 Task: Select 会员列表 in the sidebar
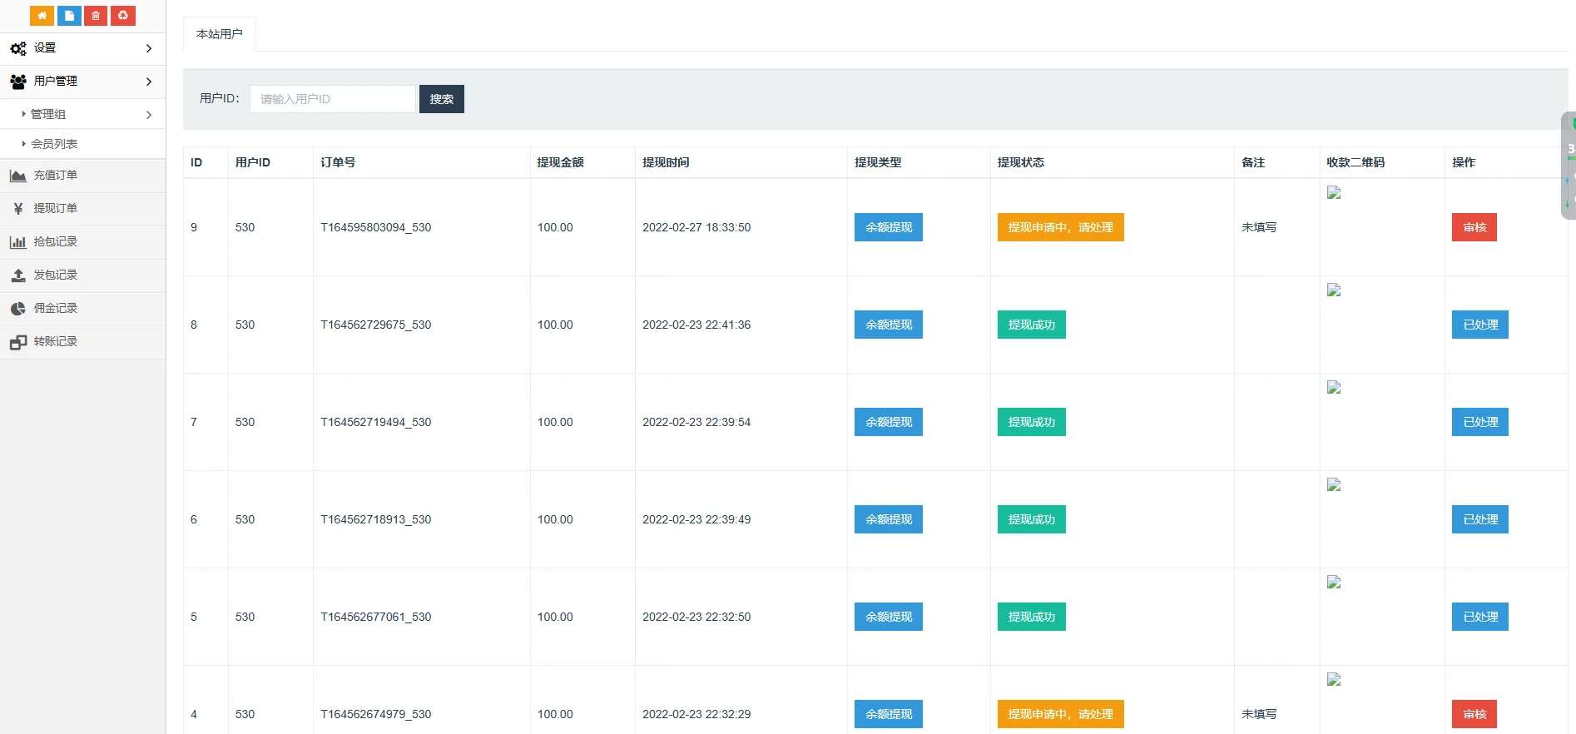54,144
